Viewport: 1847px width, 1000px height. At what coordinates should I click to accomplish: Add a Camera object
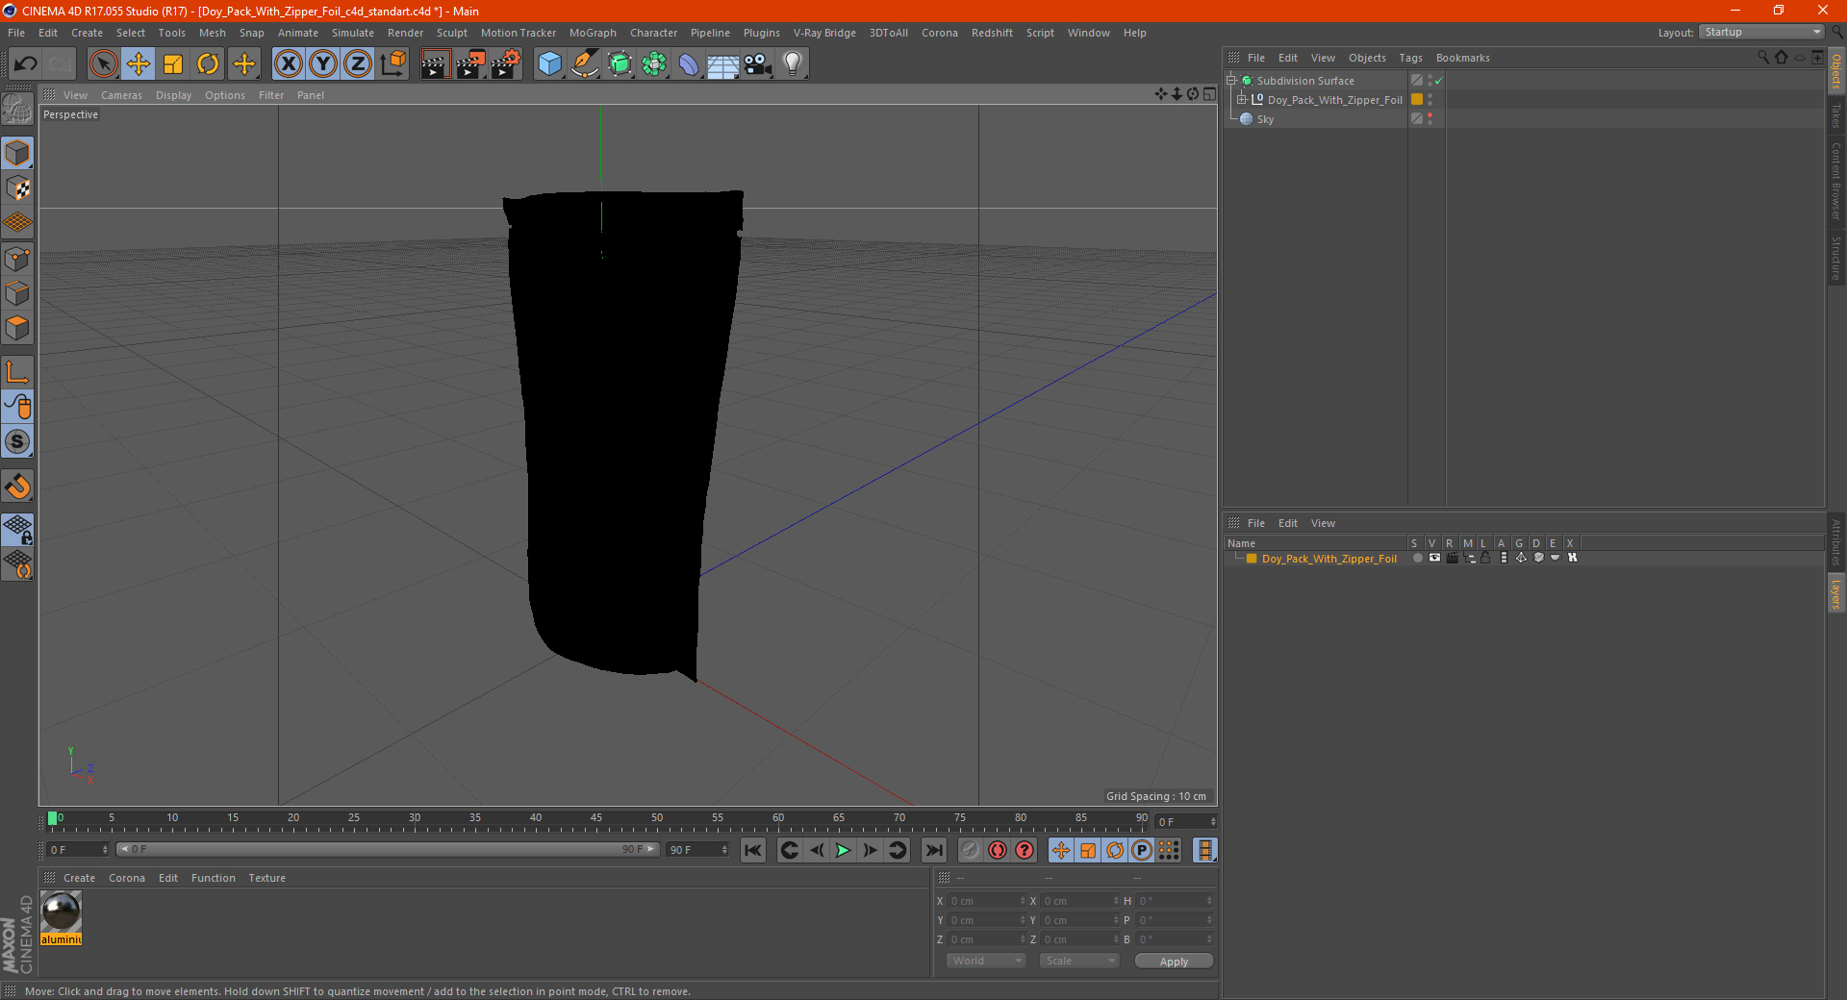click(758, 64)
